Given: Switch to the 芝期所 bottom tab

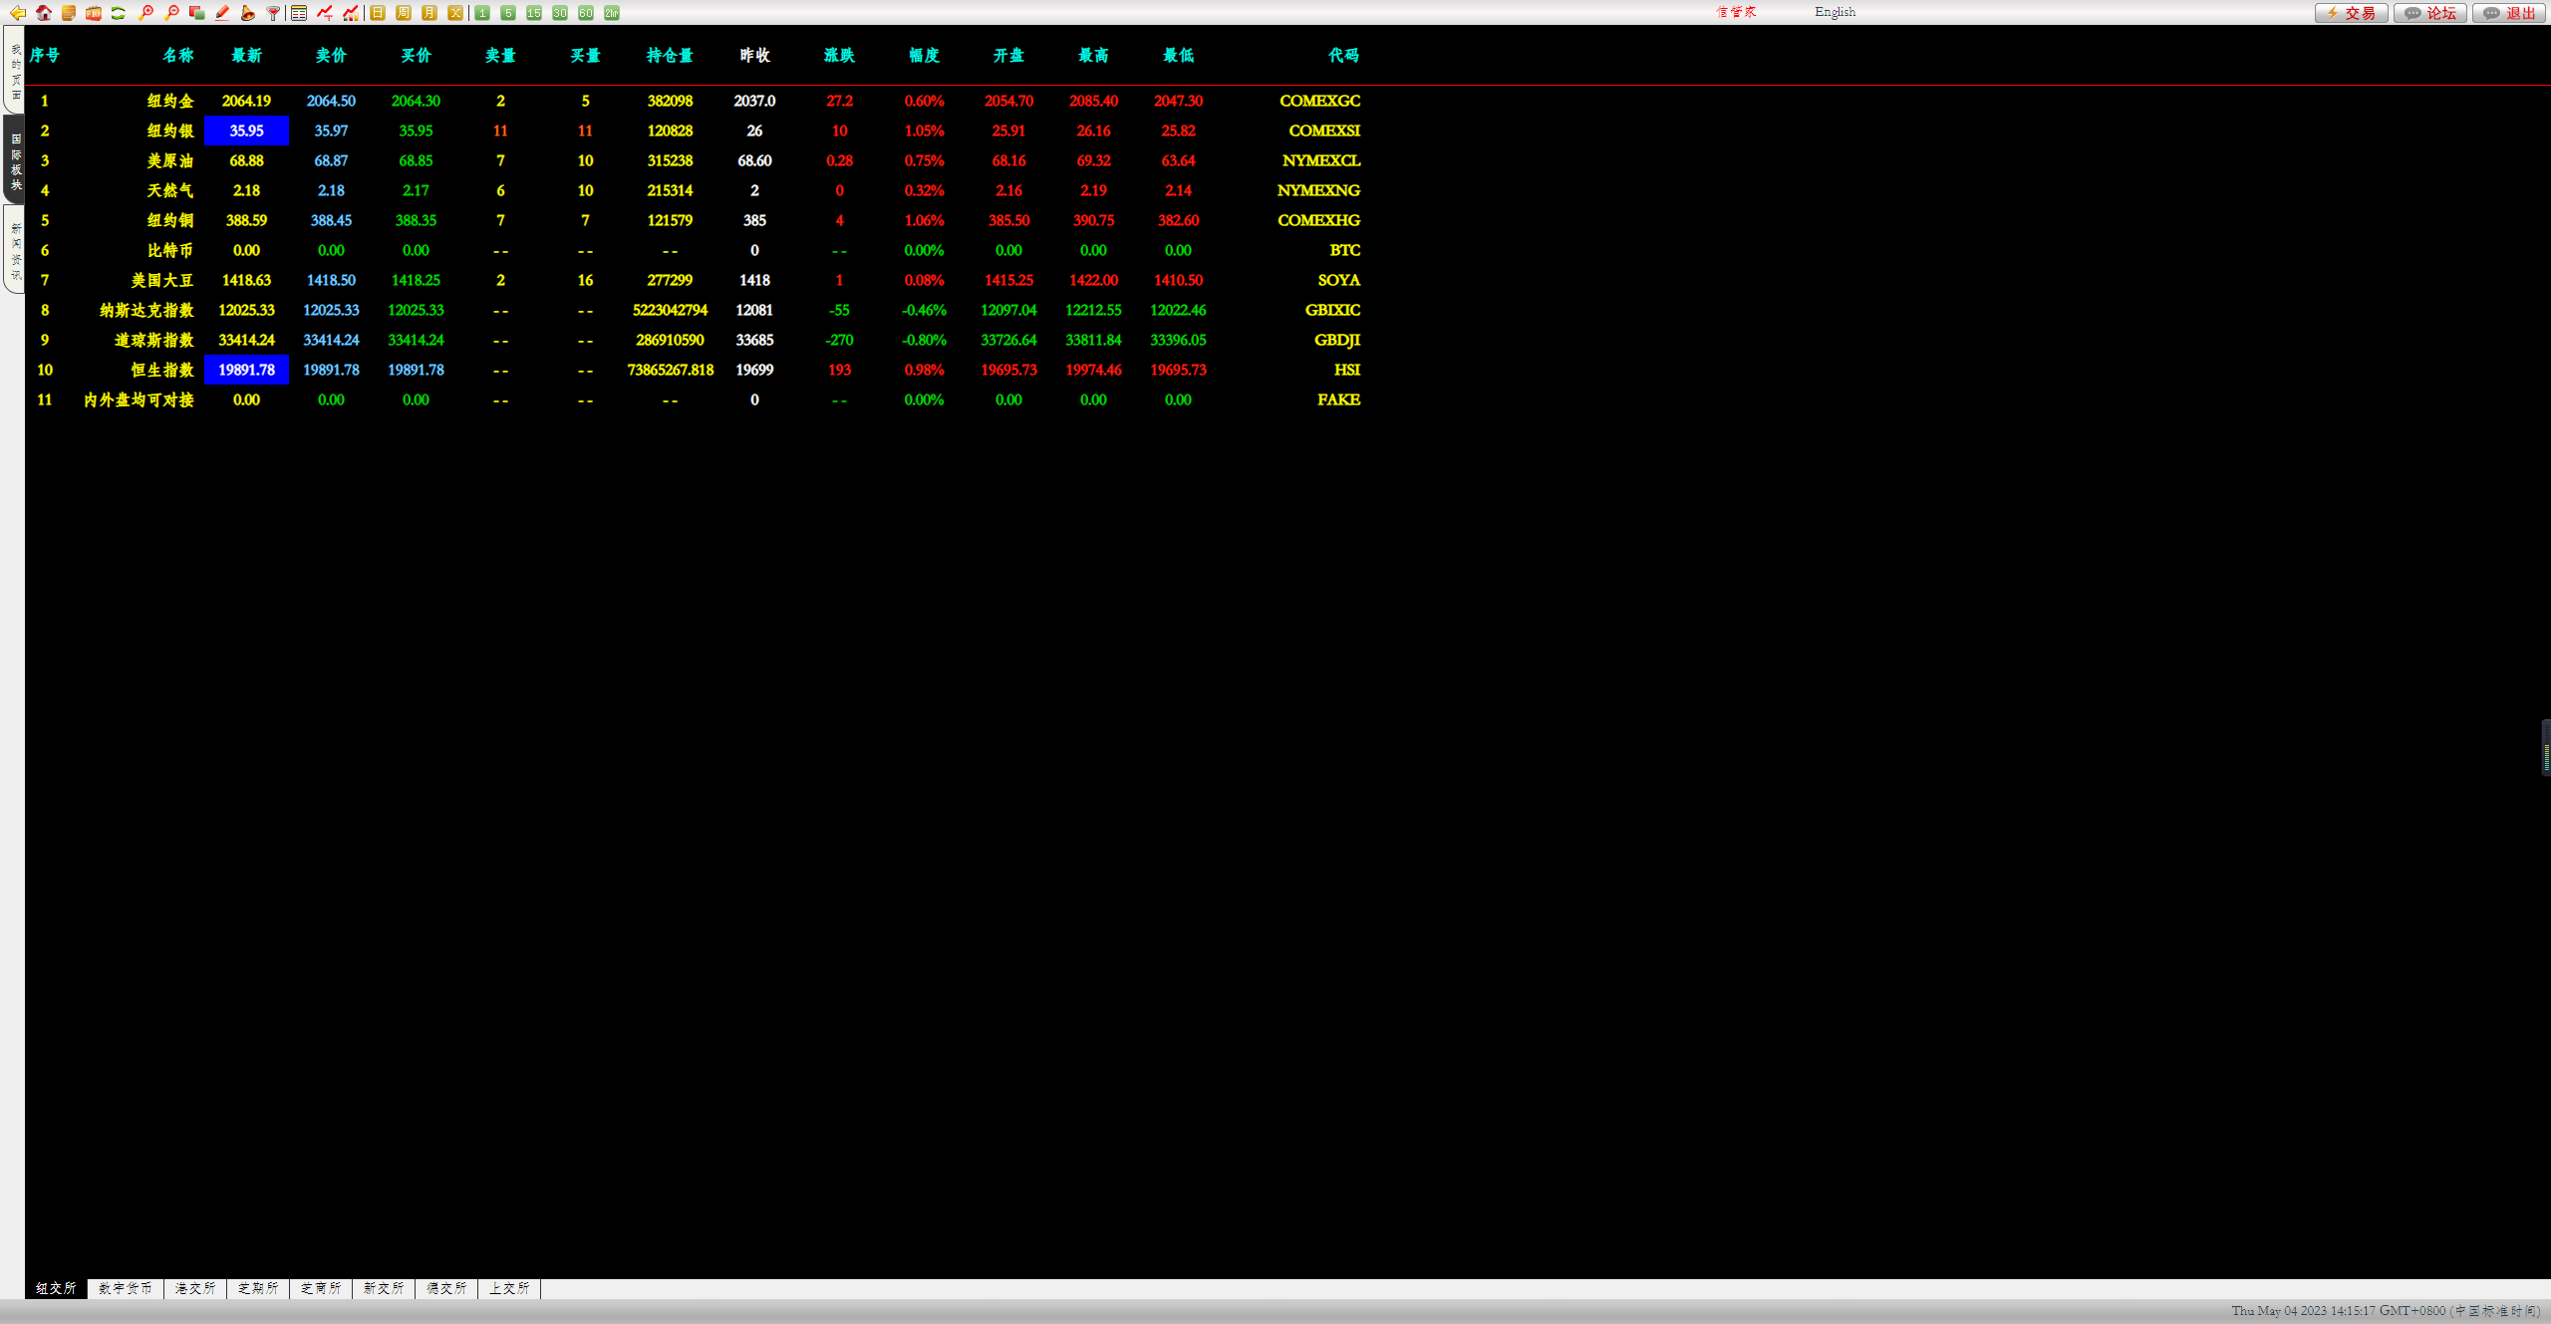Looking at the screenshot, I should tap(258, 1288).
